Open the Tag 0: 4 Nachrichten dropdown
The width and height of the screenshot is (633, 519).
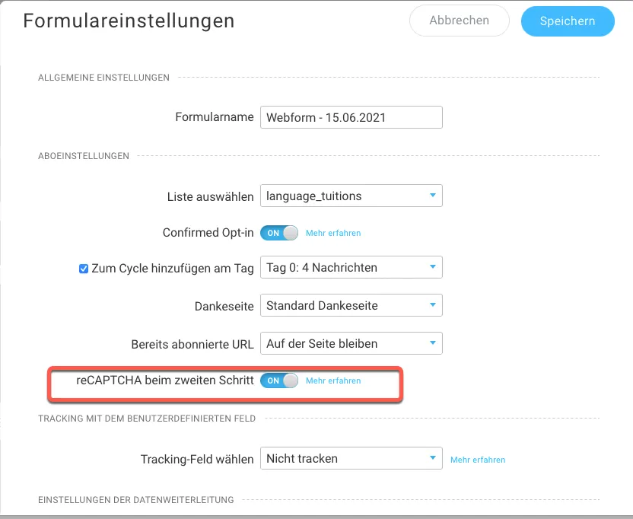coord(351,267)
